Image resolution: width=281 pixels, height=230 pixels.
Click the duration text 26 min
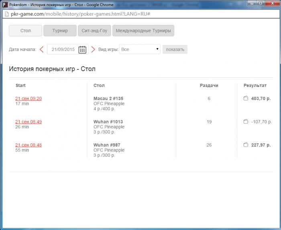coord(22,127)
